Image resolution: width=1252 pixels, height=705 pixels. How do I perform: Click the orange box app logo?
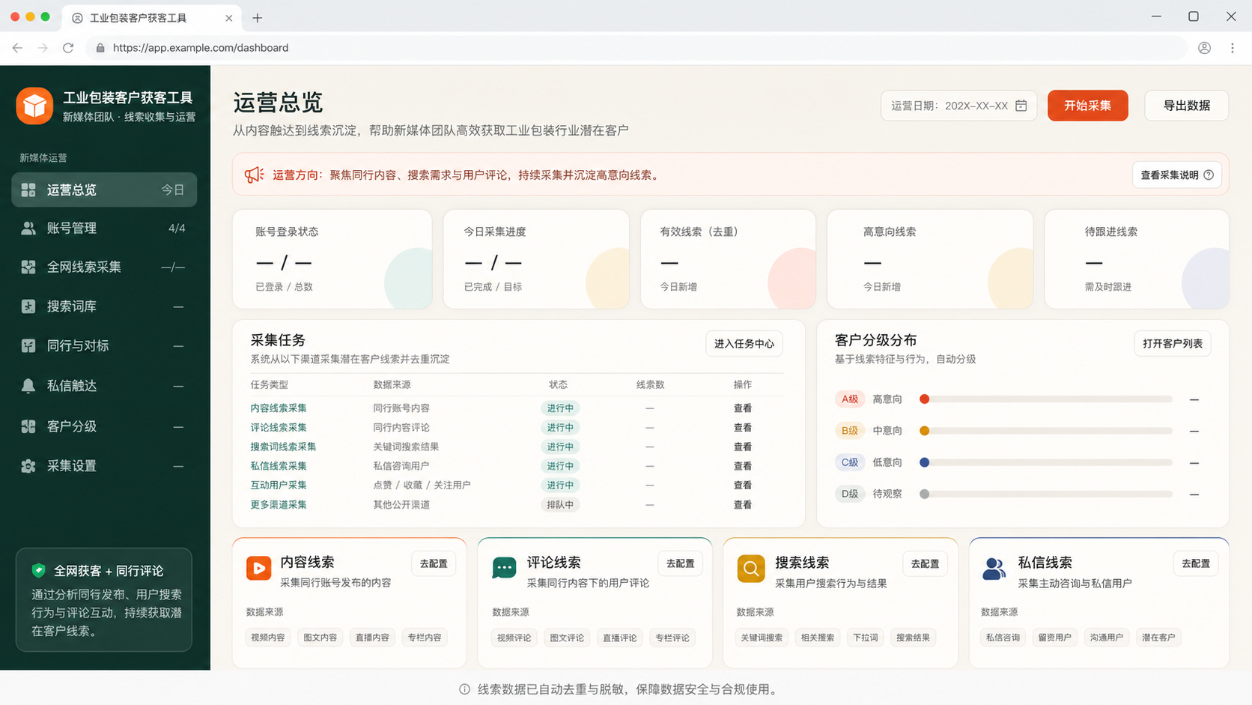coord(34,106)
